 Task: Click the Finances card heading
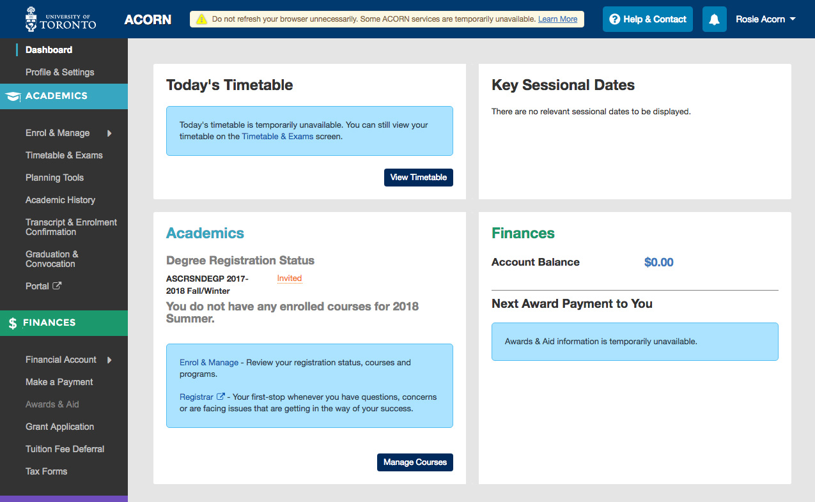point(523,233)
